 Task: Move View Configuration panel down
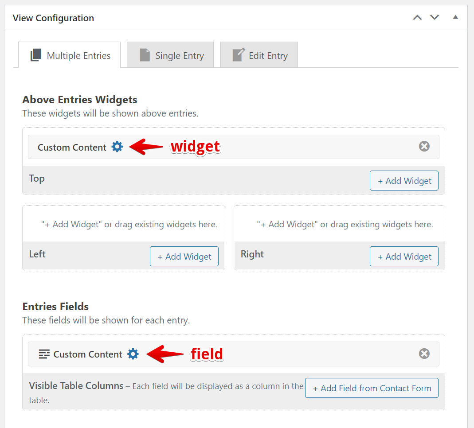click(x=435, y=18)
